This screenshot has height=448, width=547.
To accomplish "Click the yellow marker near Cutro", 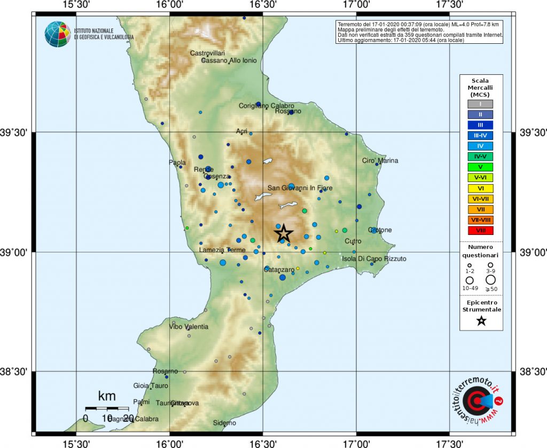I will point(337,231).
